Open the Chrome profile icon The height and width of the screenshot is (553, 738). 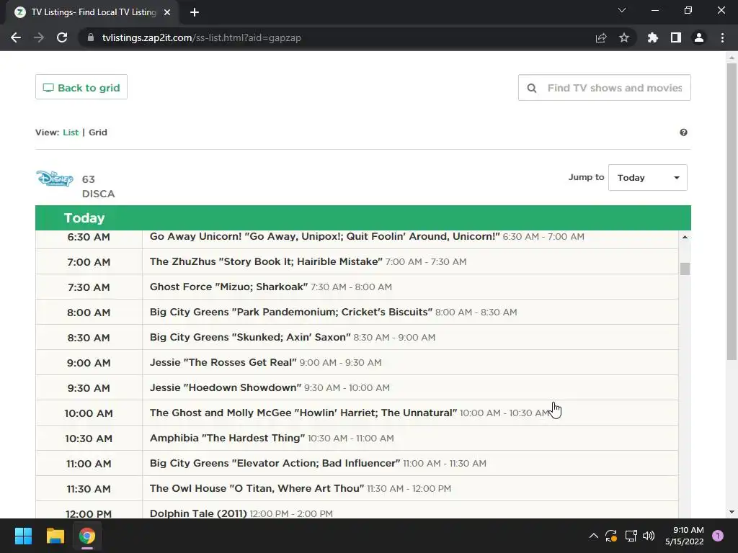(x=699, y=37)
